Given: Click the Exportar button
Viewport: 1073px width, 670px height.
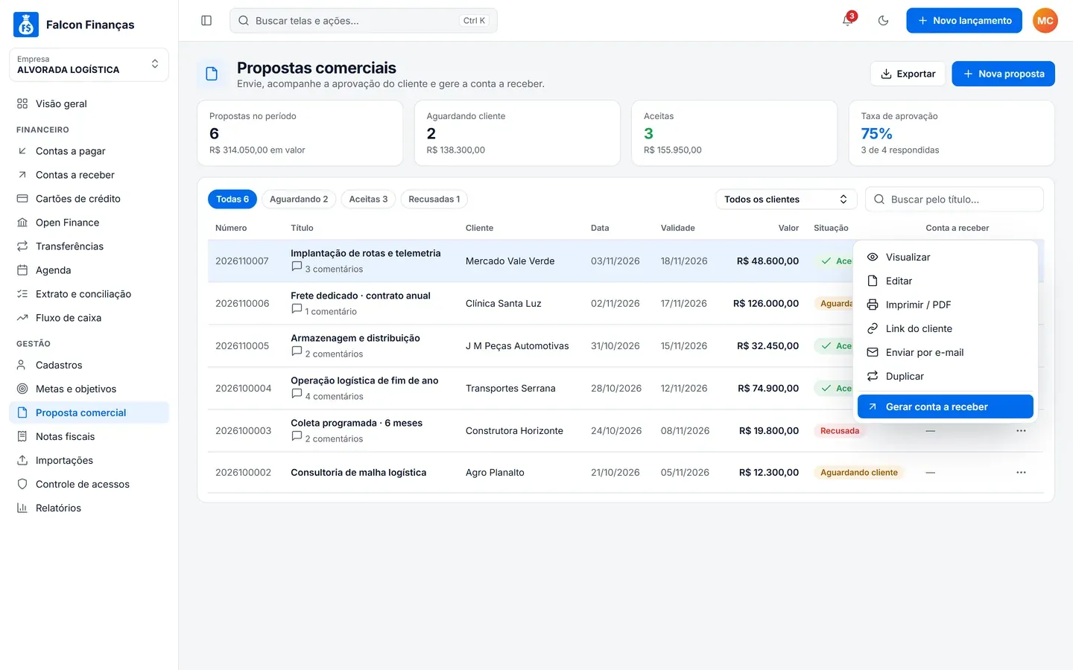Looking at the screenshot, I should [x=908, y=74].
